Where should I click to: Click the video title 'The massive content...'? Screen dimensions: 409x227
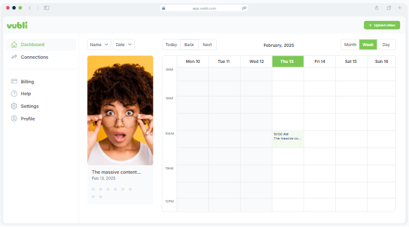(x=116, y=172)
